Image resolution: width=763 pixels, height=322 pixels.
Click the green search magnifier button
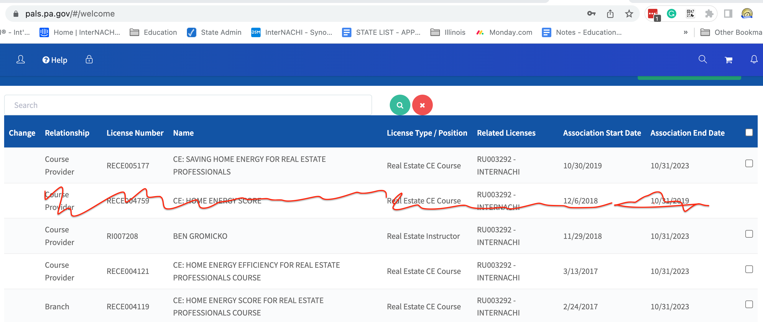coord(399,105)
